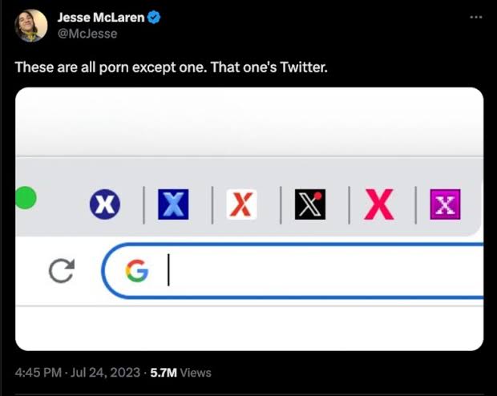Click the white X in blue circle tab
The width and height of the screenshot is (497, 396).
[x=105, y=205]
